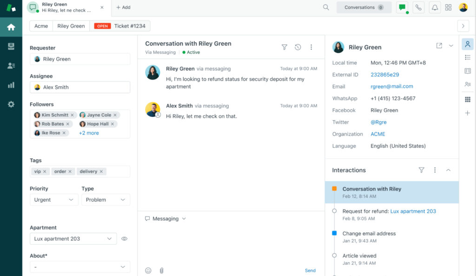Open the Views icon in left sidebar
This screenshot has width=476, height=276.
pos(11,46)
